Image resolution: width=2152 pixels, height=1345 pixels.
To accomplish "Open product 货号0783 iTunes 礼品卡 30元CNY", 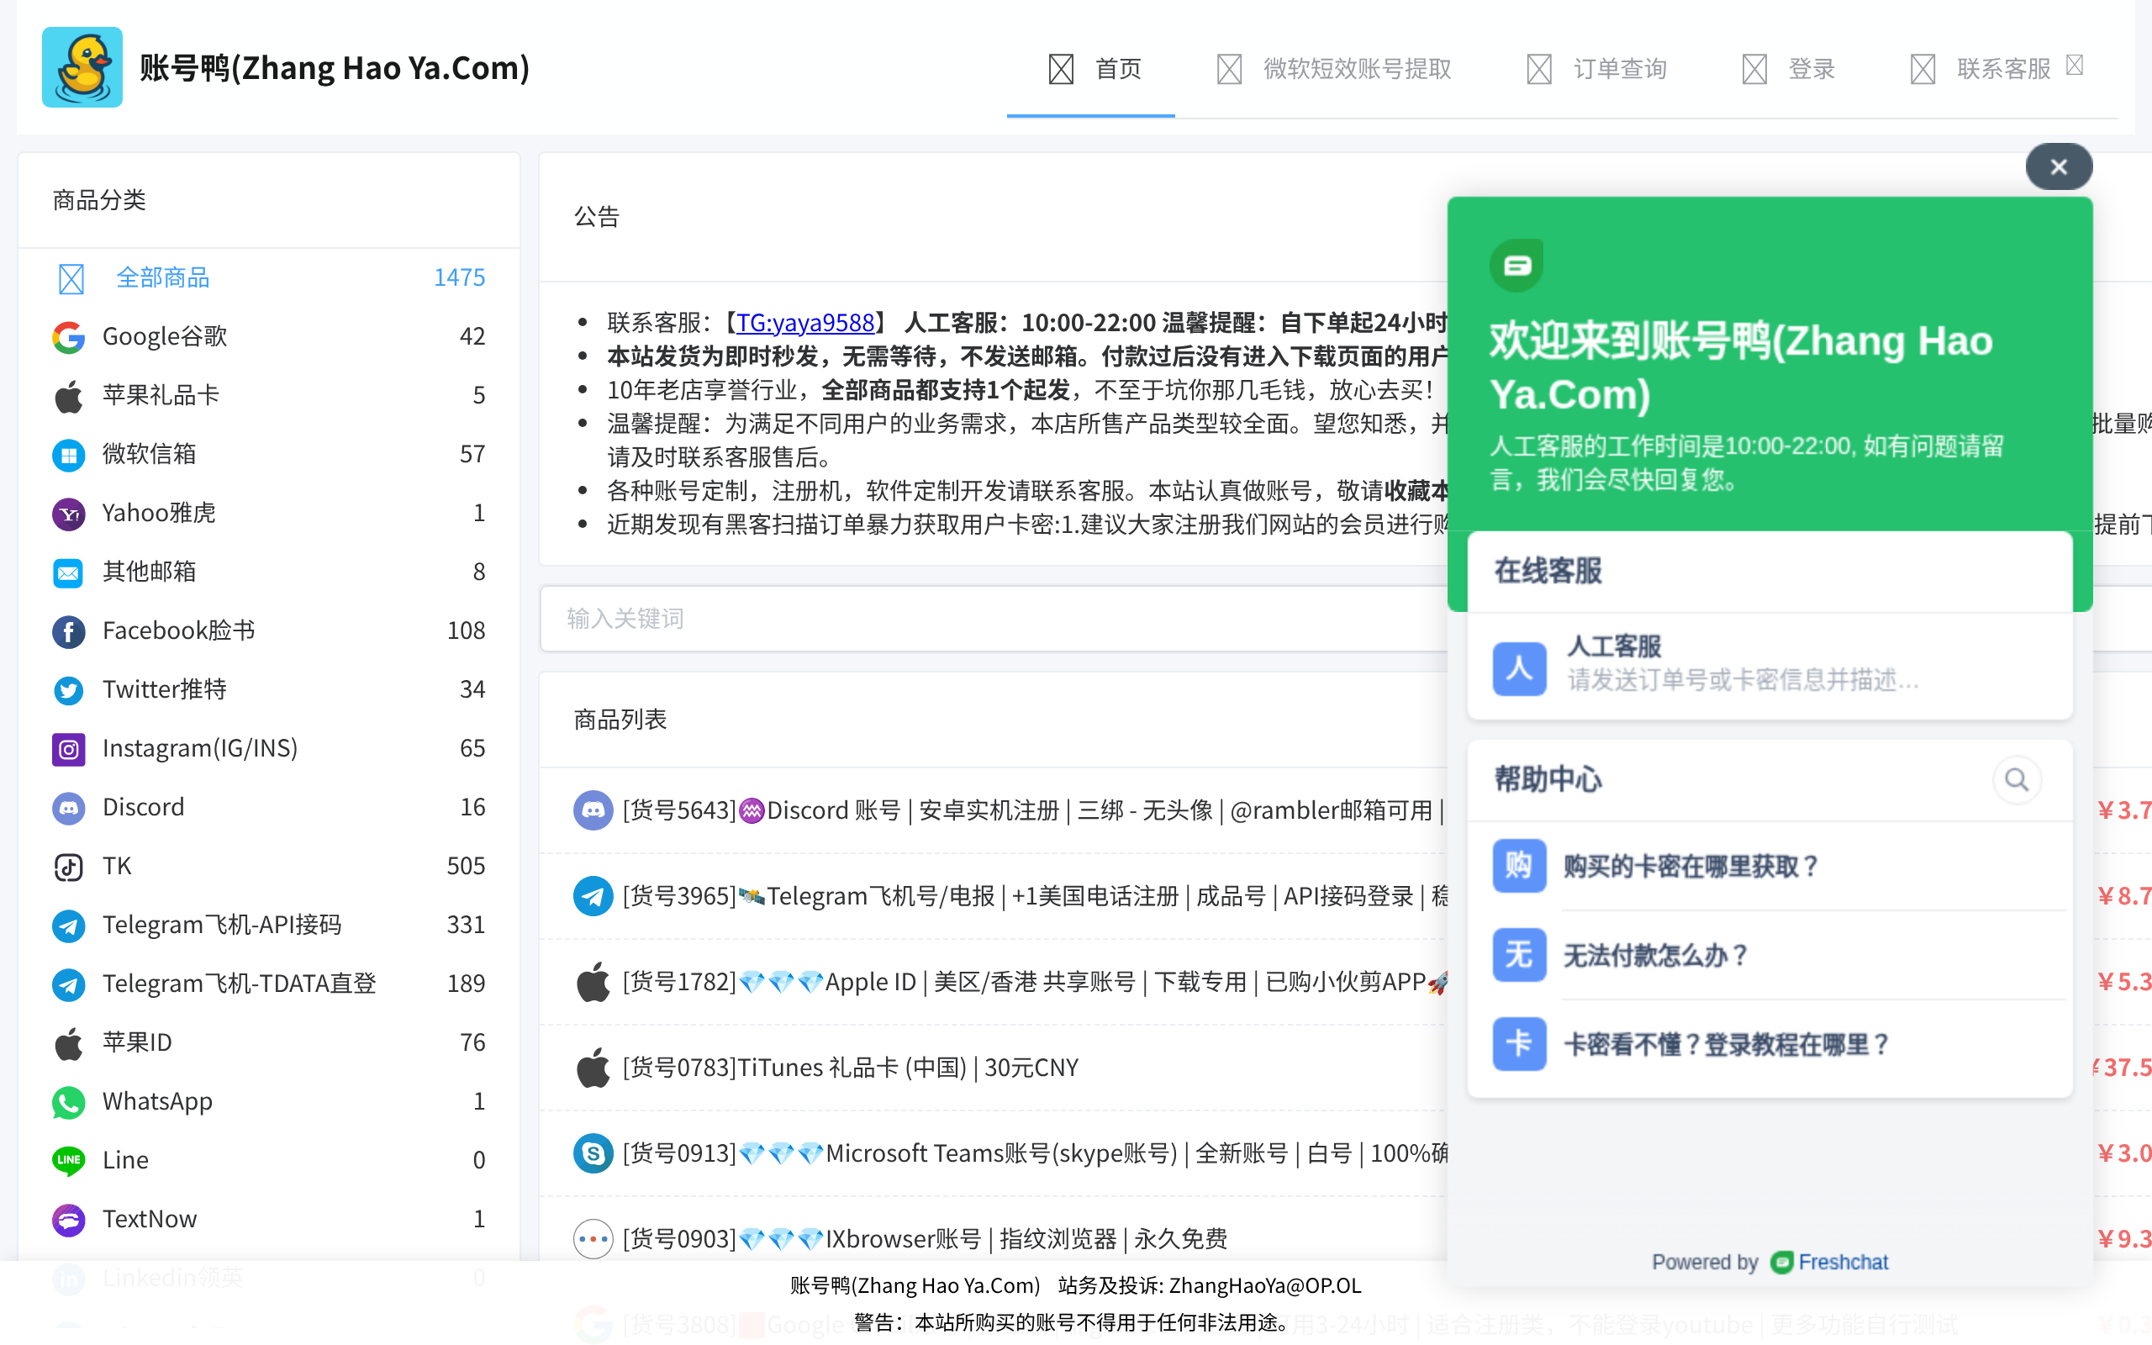I will [x=851, y=1068].
